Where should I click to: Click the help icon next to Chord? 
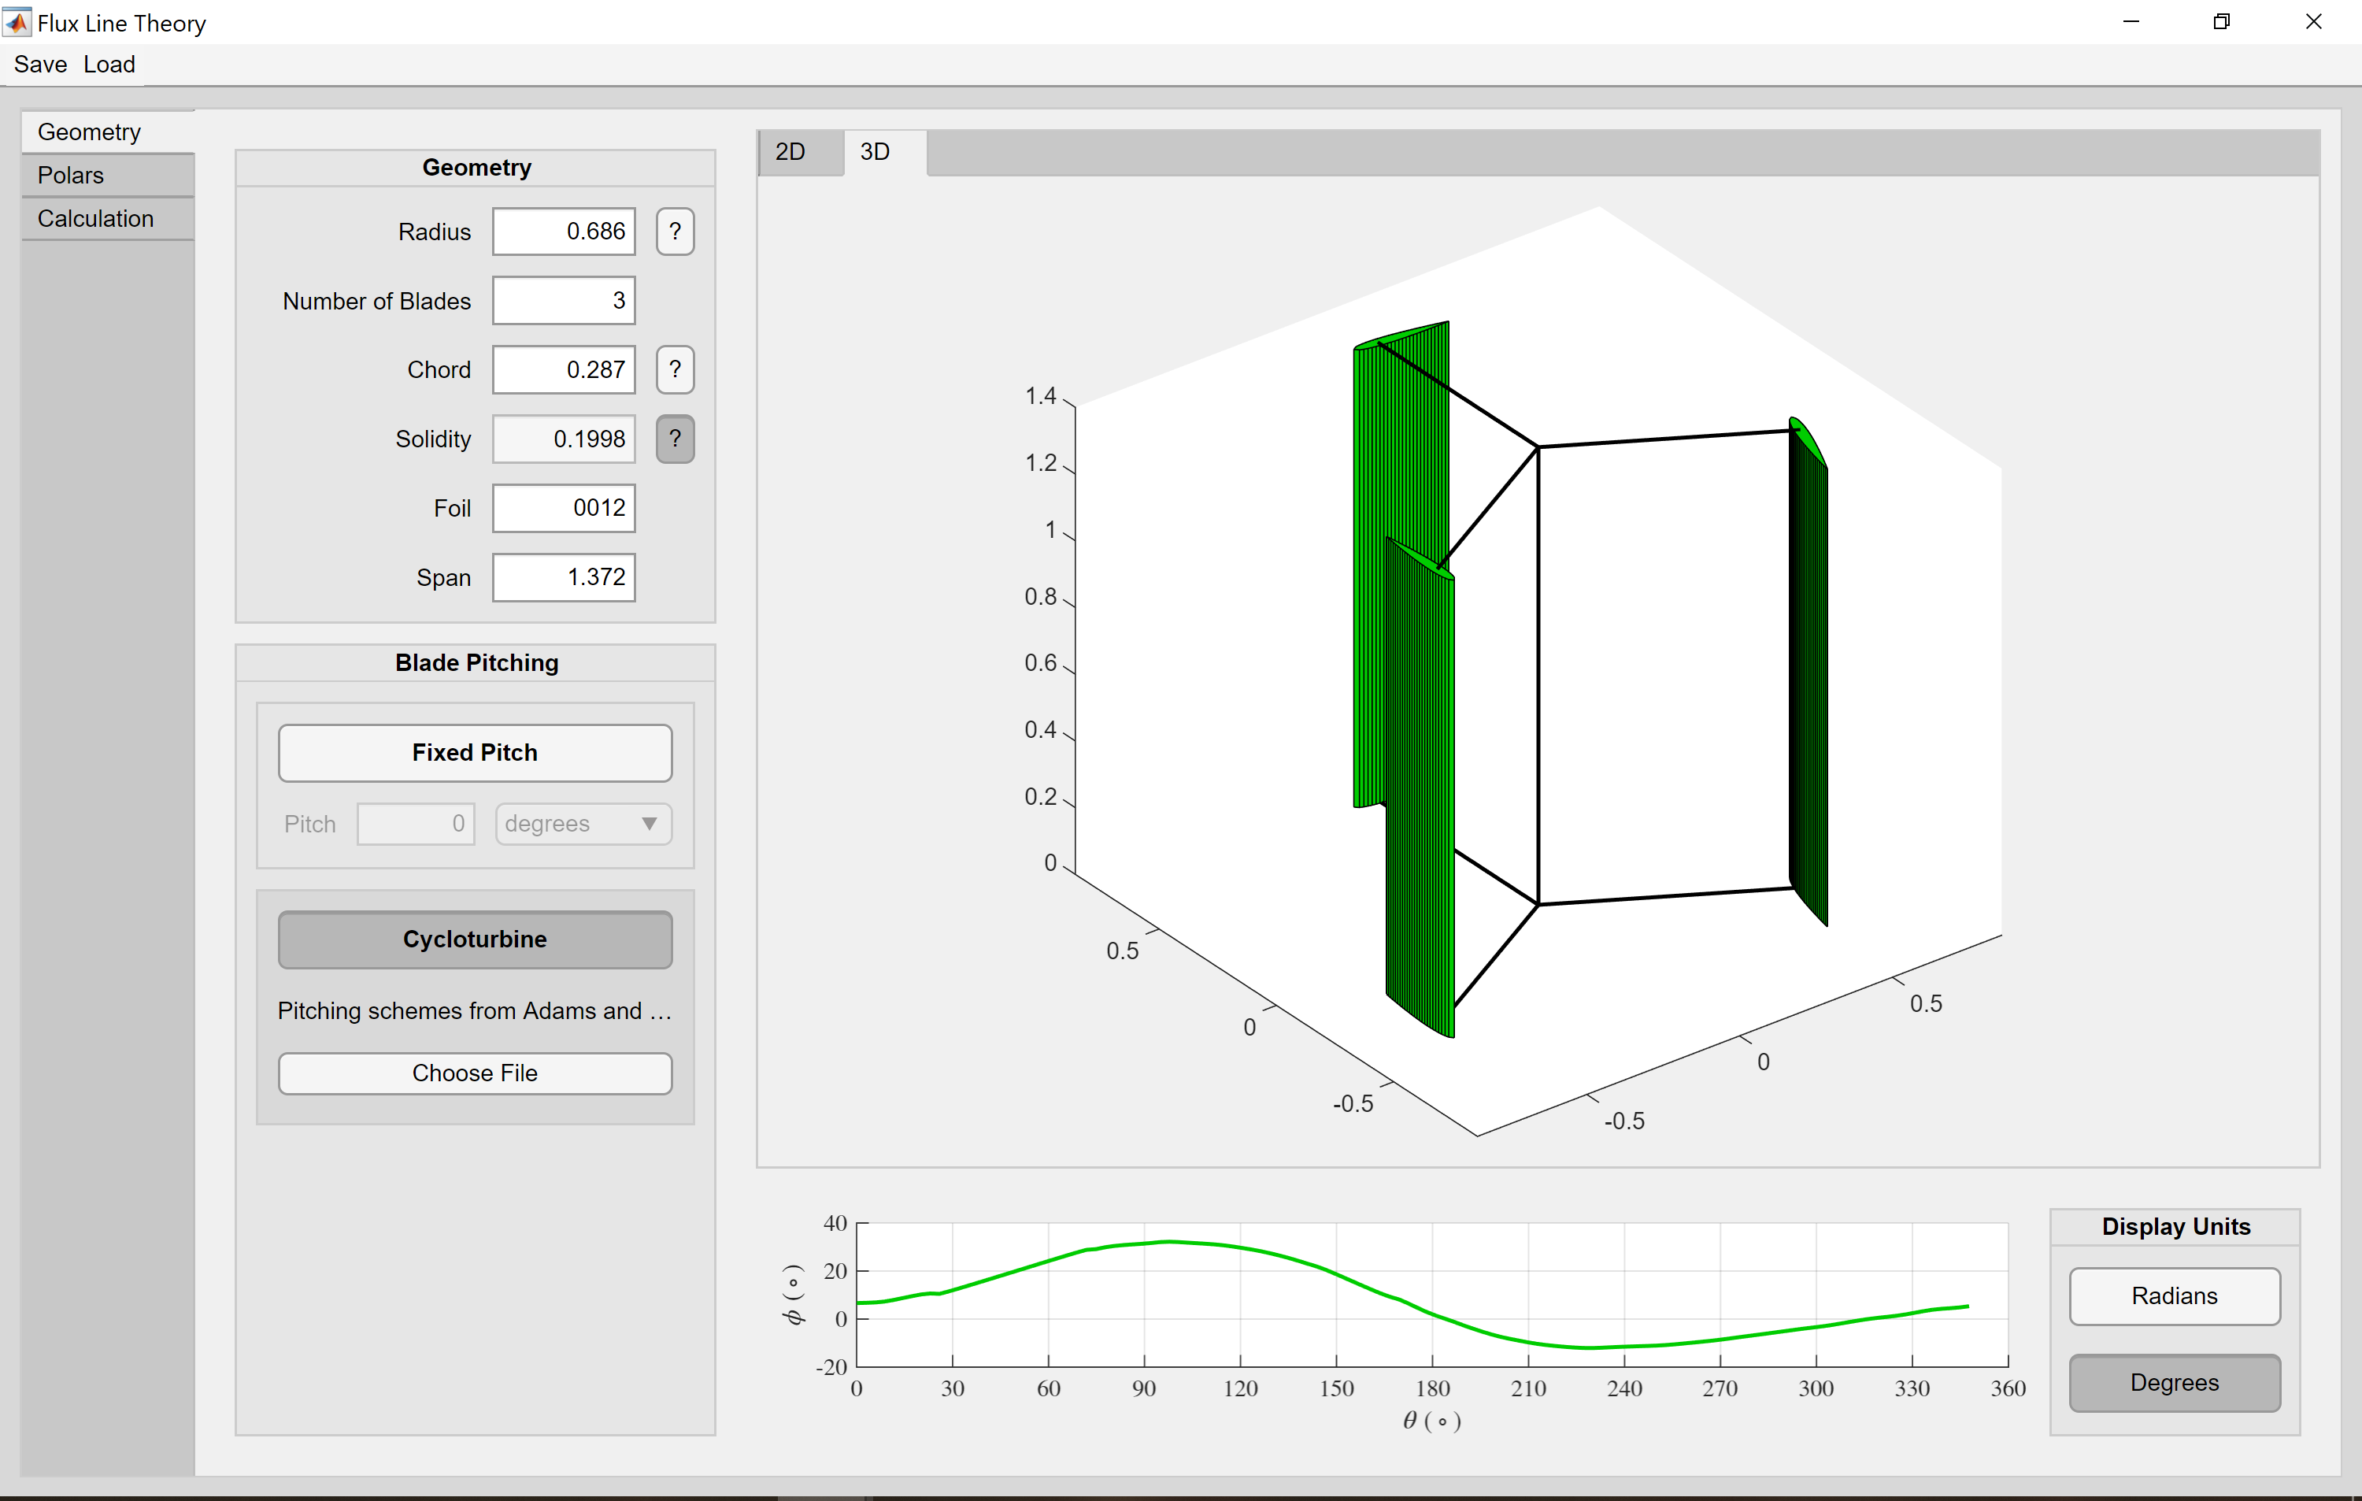(x=675, y=370)
